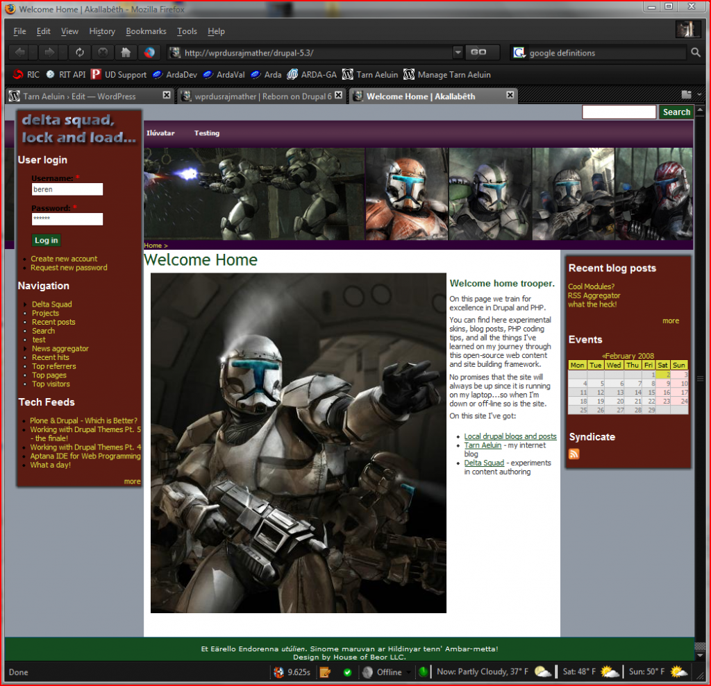This screenshot has height=686, width=711.
Task: Open the address bar history dropdown
Action: [x=458, y=52]
